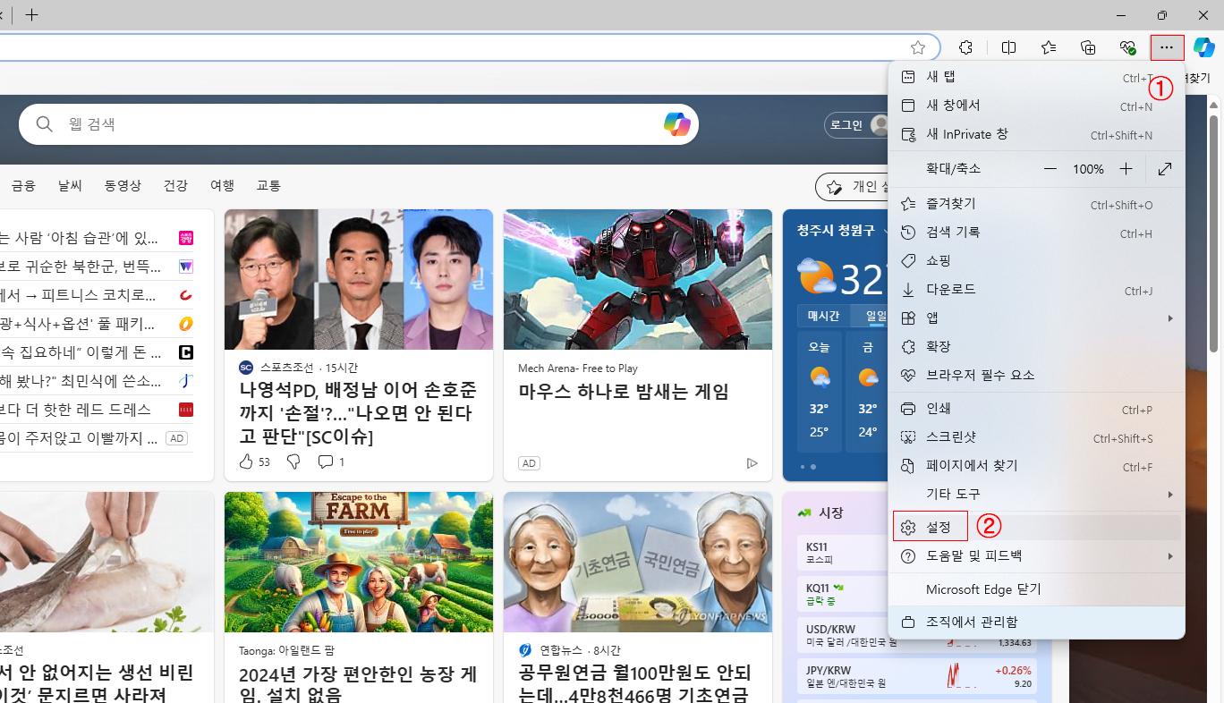Image resolution: width=1224 pixels, height=703 pixels.
Task: Select 매시간 weather tab
Action: [x=823, y=316]
